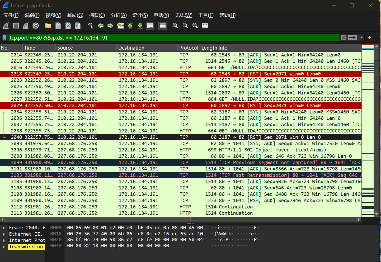Toggle auto-scroll during live capture
381x262 pixels.
click(x=150, y=26)
